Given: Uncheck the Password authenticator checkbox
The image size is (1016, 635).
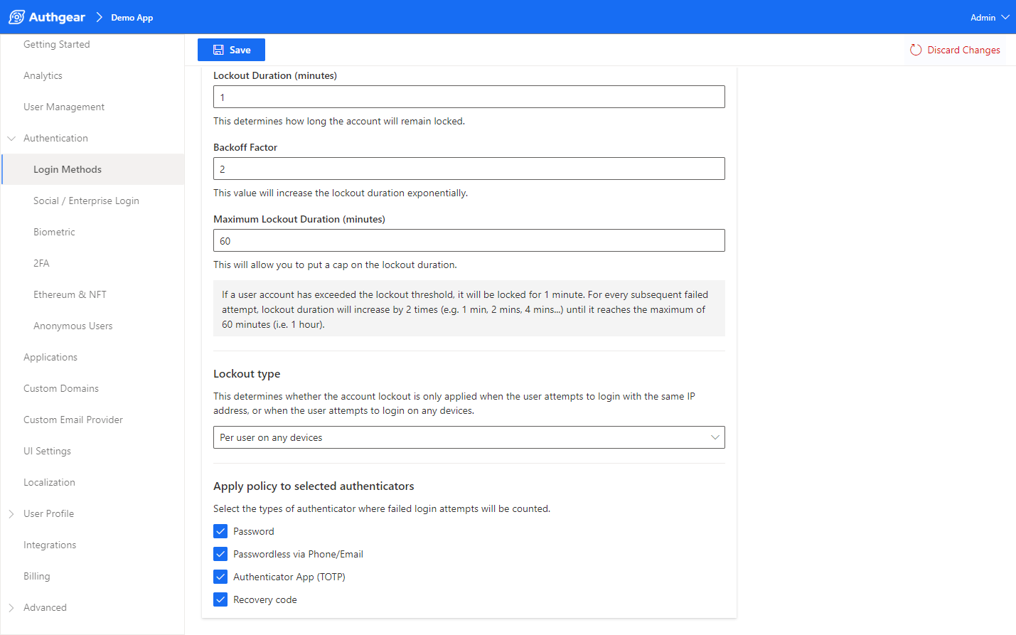Looking at the screenshot, I should (x=220, y=531).
